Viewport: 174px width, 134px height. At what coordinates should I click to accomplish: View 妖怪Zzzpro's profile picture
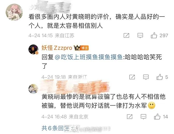pos(33,49)
